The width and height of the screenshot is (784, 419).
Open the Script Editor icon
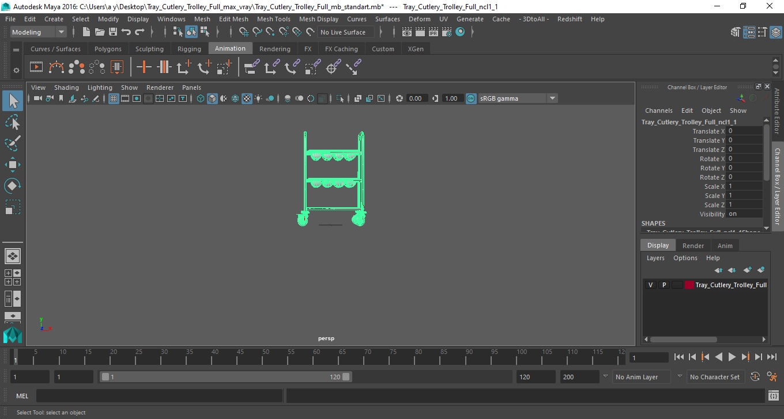[774, 396]
